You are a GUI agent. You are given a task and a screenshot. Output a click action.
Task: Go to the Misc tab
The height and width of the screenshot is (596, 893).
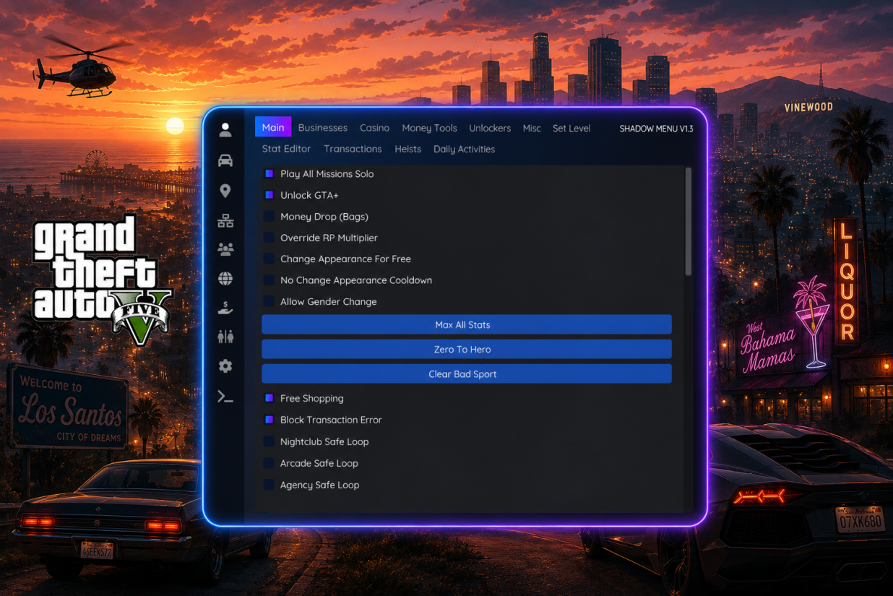click(532, 128)
